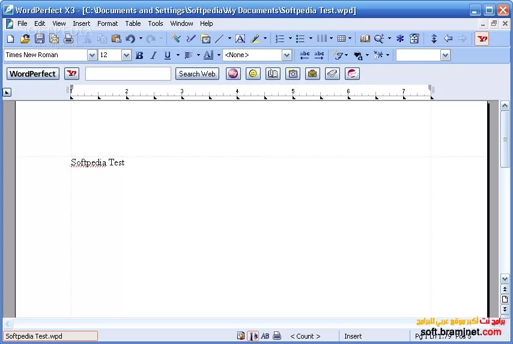
Task: Open the Edit menu
Action: [40, 23]
